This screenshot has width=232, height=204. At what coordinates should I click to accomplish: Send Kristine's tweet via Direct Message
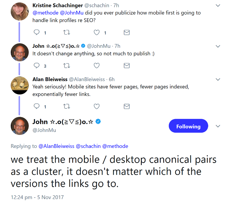coord(126,33)
